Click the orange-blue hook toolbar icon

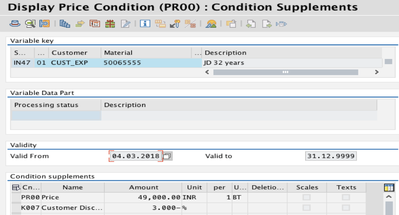pyautogui.click(x=44, y=24)
